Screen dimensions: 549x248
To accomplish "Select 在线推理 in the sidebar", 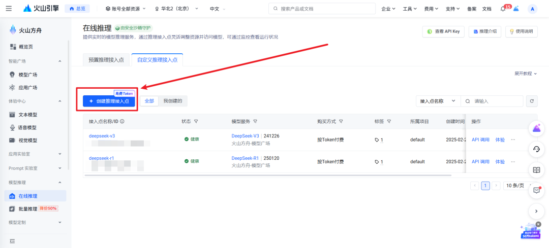I will pos(35,196).
